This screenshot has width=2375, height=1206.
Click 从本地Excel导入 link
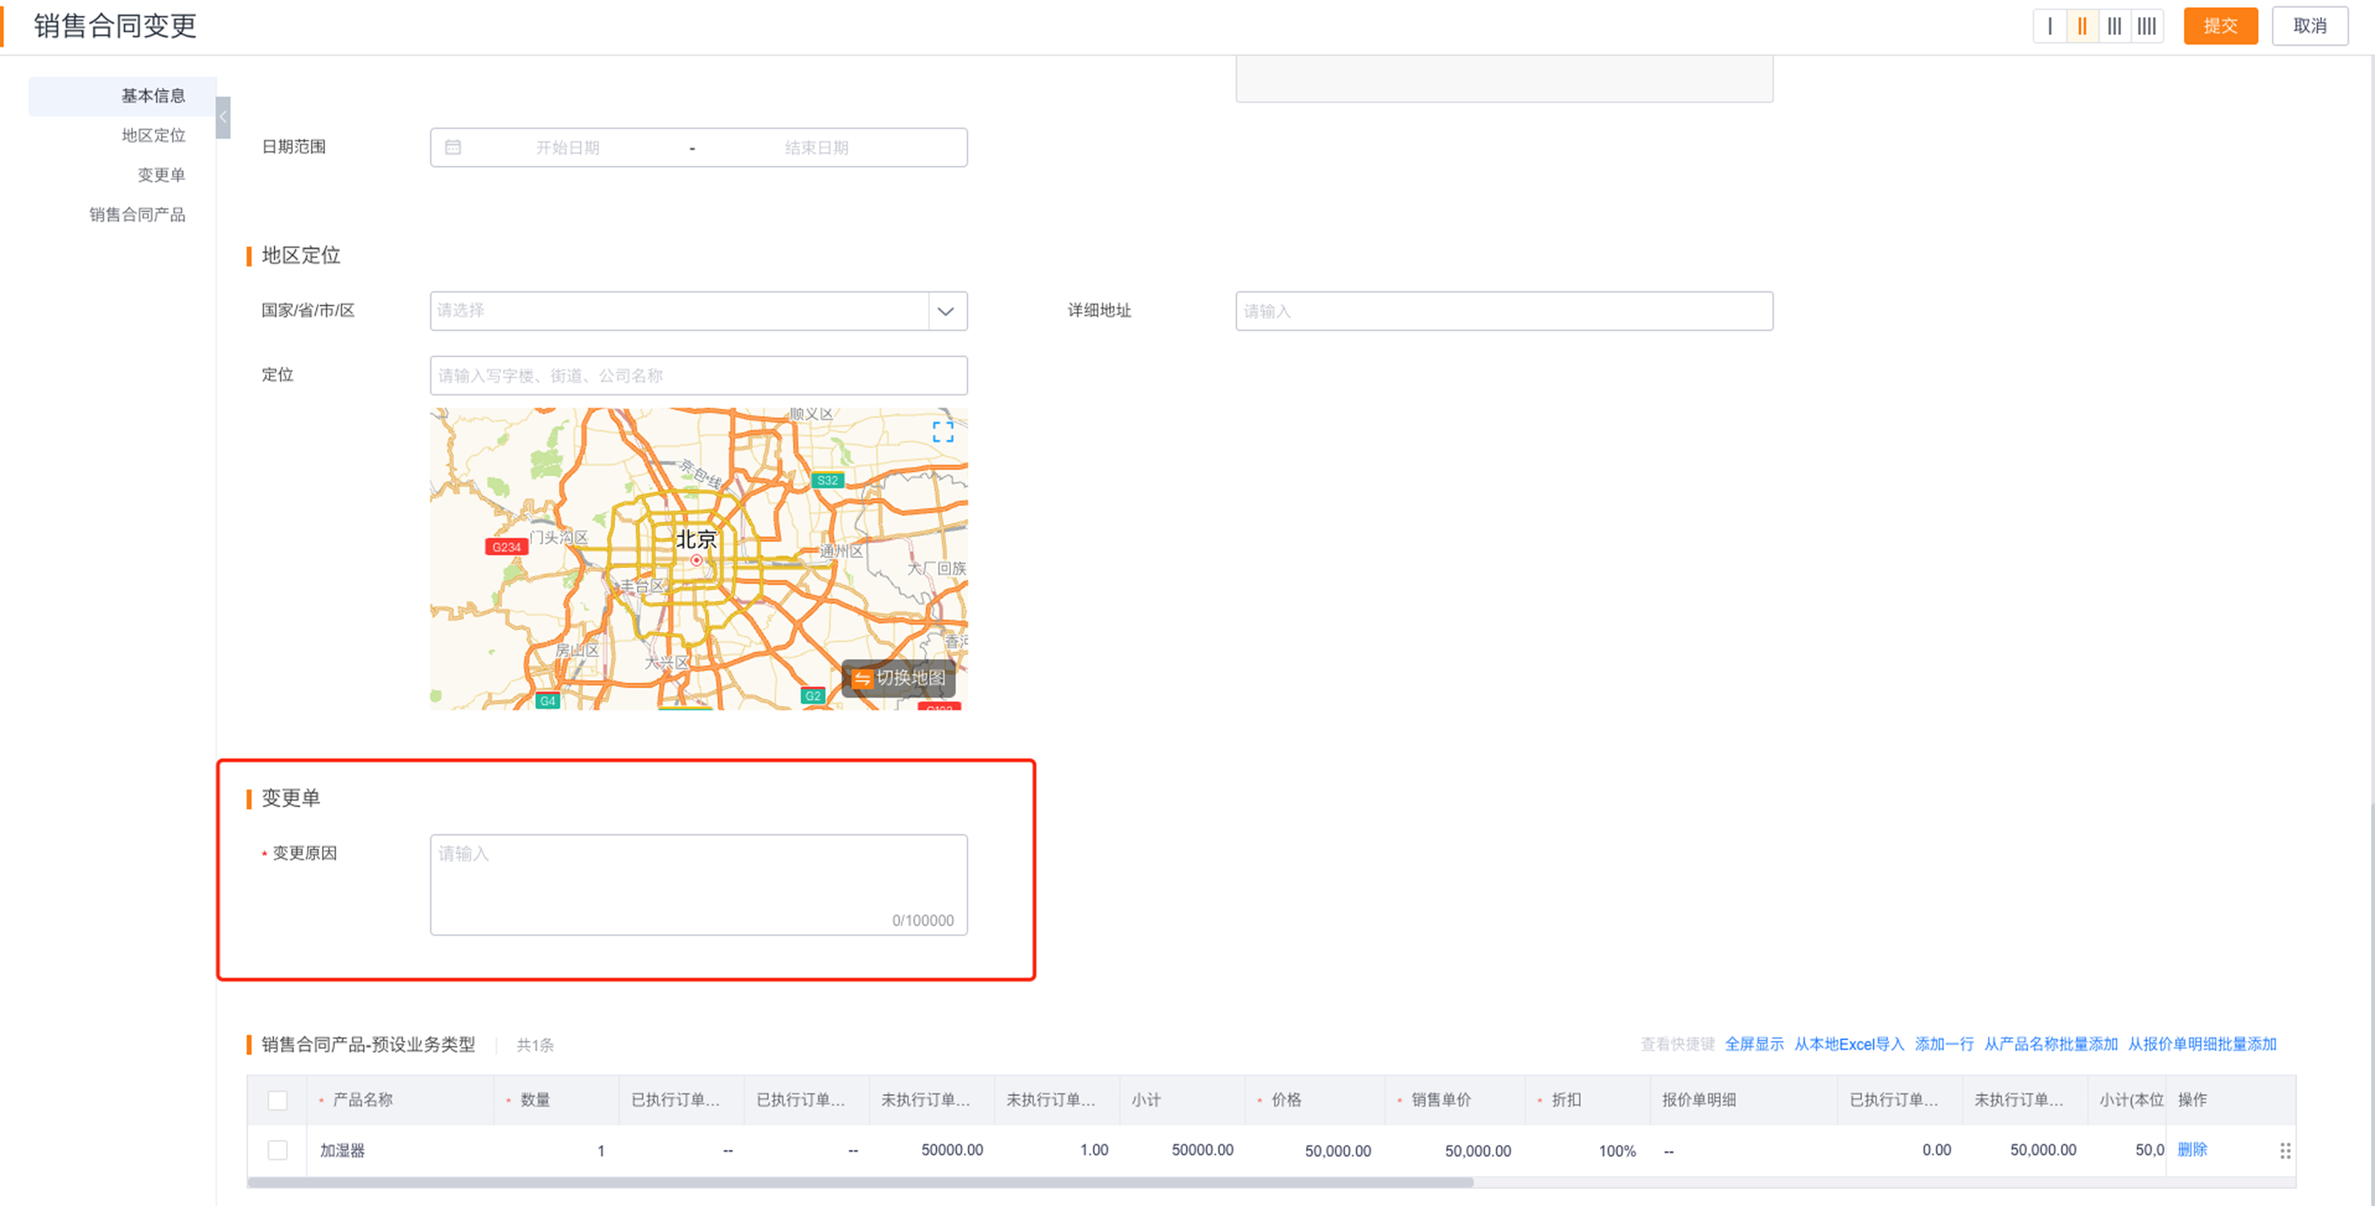(1848, 1043)
